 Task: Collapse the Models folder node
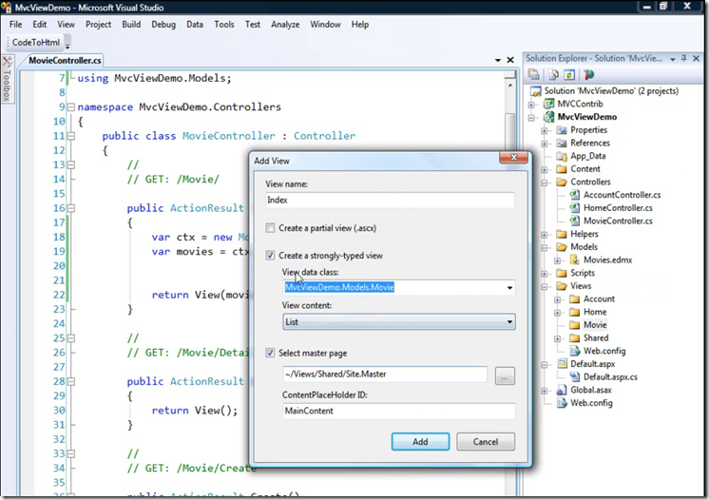(545, 247)
